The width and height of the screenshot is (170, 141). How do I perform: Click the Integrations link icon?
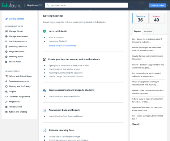[7, 102]
